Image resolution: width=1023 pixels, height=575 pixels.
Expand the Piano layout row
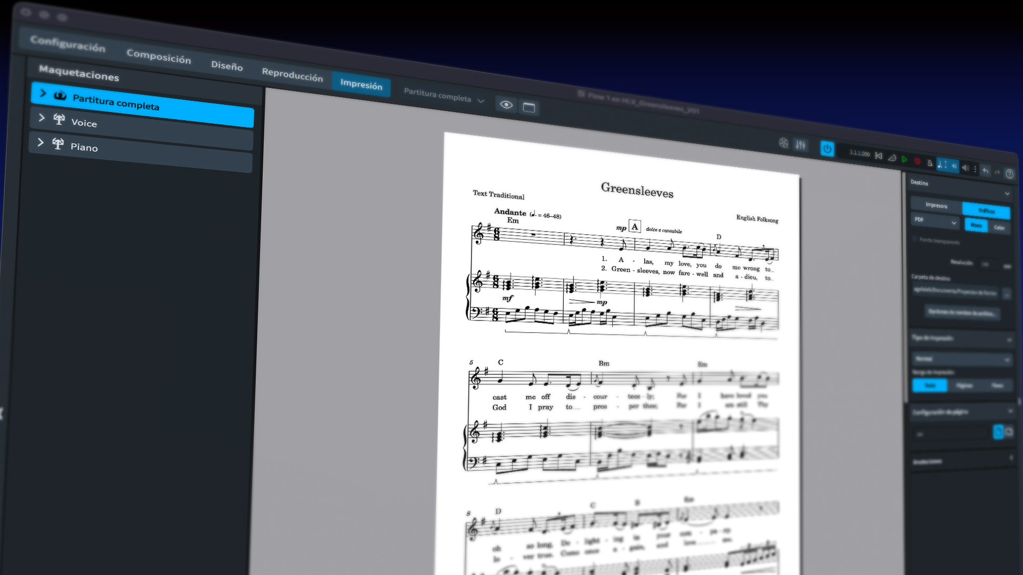[40, 142]
